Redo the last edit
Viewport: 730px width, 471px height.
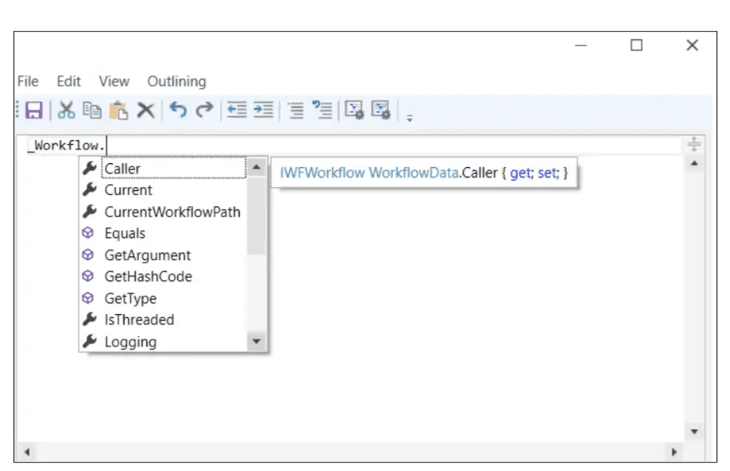204,110
